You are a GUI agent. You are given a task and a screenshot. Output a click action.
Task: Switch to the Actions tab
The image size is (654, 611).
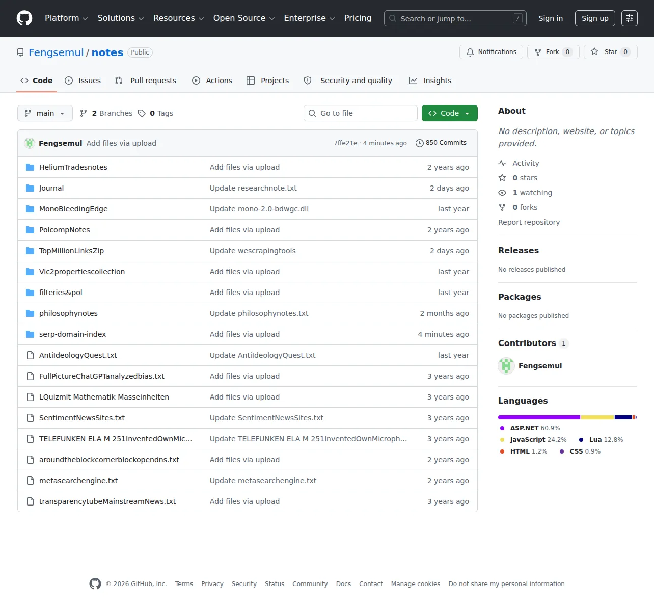(212, 81)
